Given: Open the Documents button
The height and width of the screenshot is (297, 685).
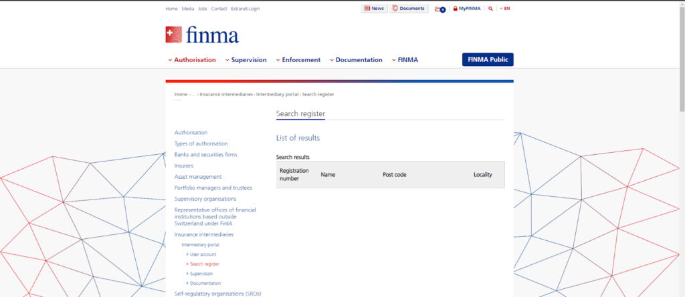Looking at the screenshot, I should (x=409, y=8).
